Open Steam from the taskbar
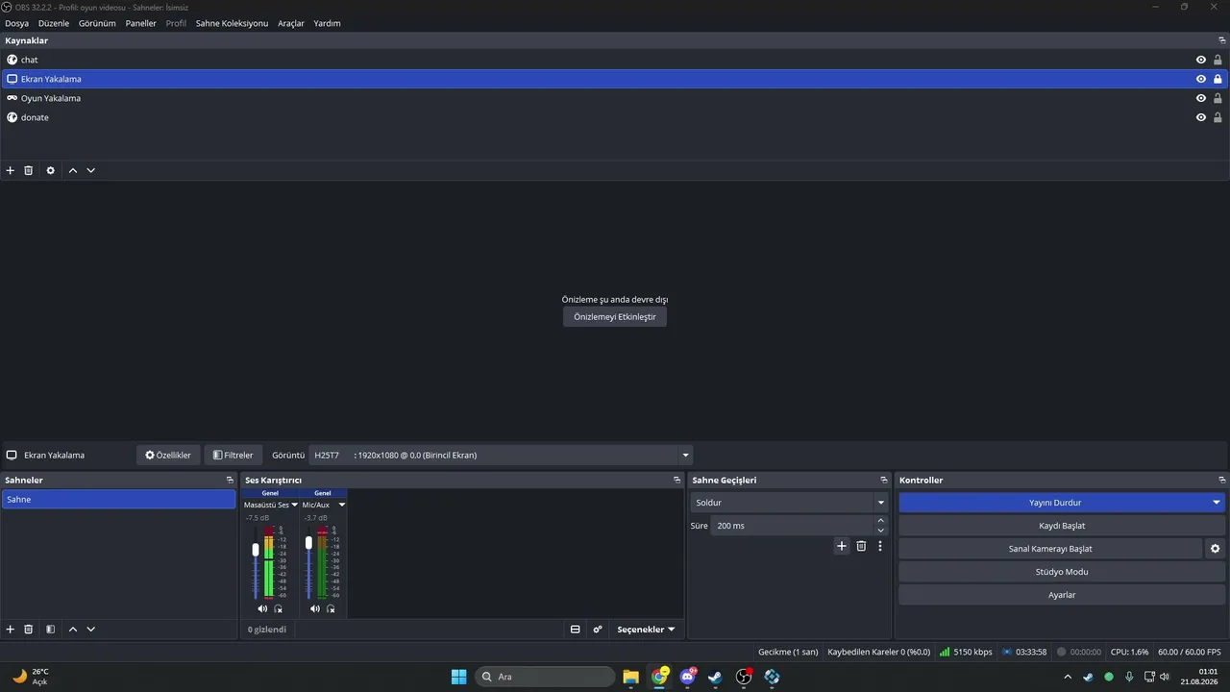 [715, 677]
